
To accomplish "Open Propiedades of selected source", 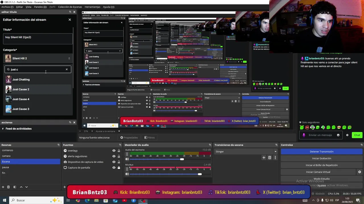I will 129,138.
